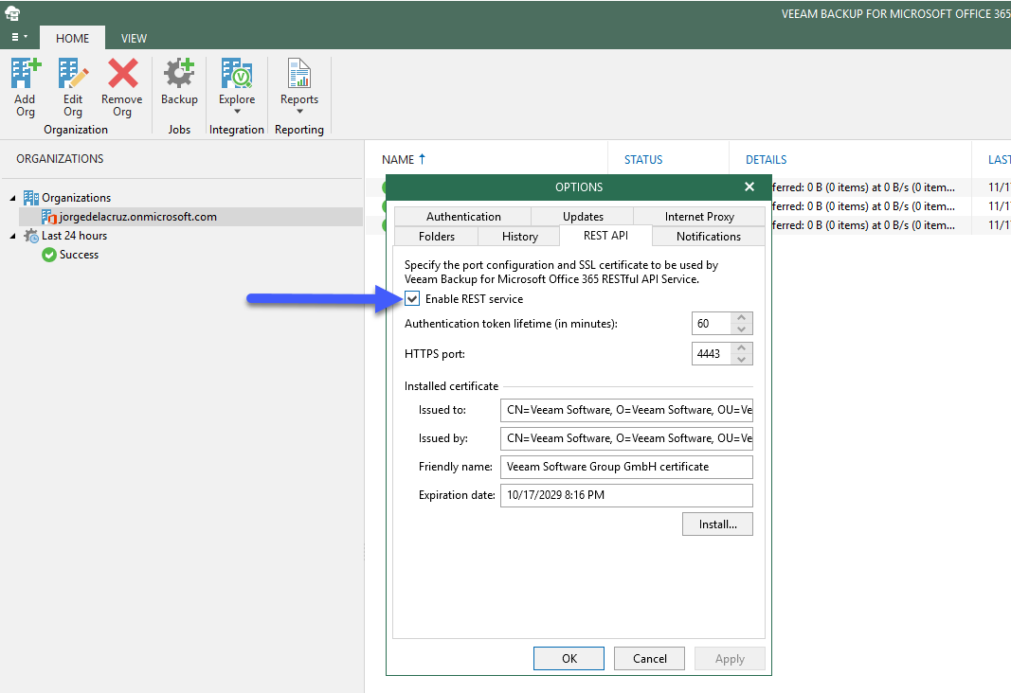Click the Add Org icon
This screenshot has width=1011, height=693.
tap(26, 73)
